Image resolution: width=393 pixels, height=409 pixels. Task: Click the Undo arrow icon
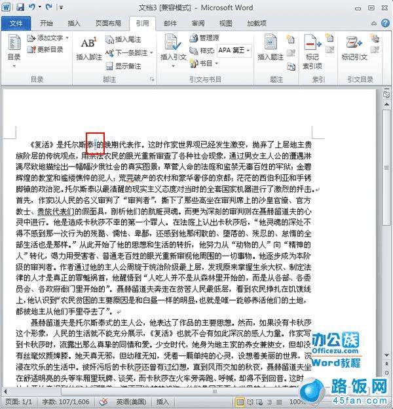pos(32,7)
